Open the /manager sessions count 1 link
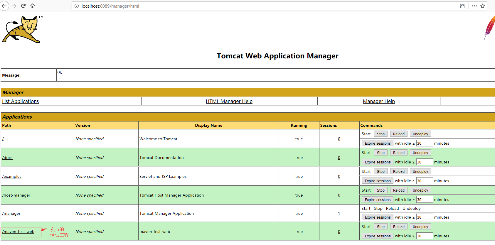 339,213
